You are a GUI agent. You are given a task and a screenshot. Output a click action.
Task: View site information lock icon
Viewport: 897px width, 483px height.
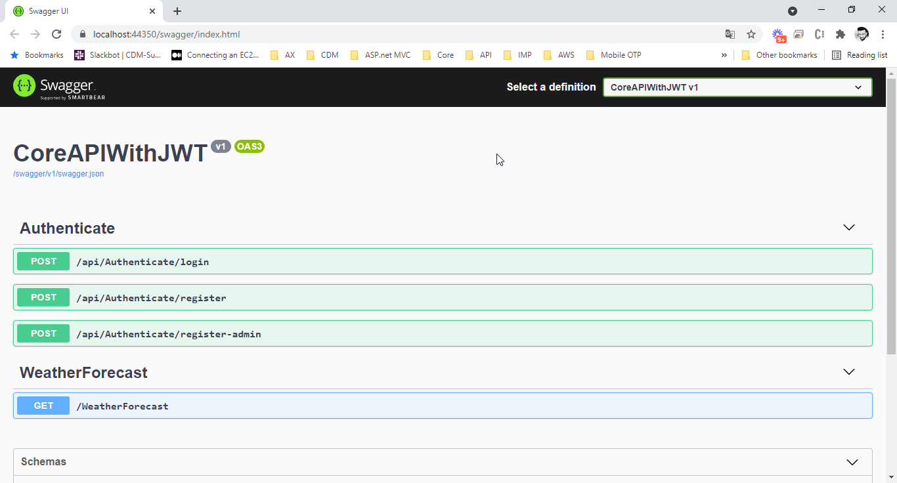pos(83,34)
